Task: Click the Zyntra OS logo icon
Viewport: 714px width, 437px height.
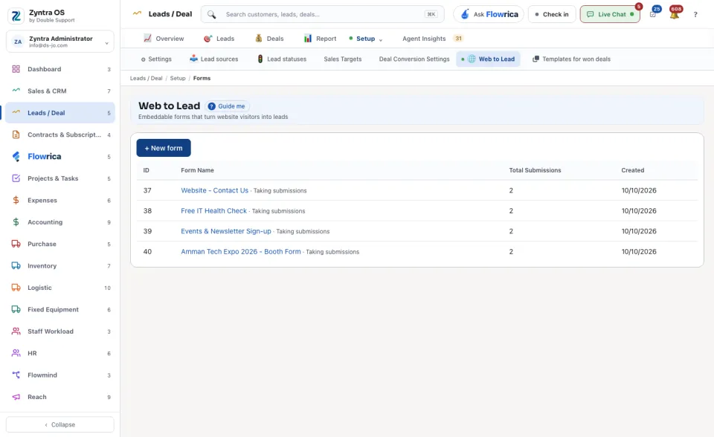Action: click(x=16, y=16)
